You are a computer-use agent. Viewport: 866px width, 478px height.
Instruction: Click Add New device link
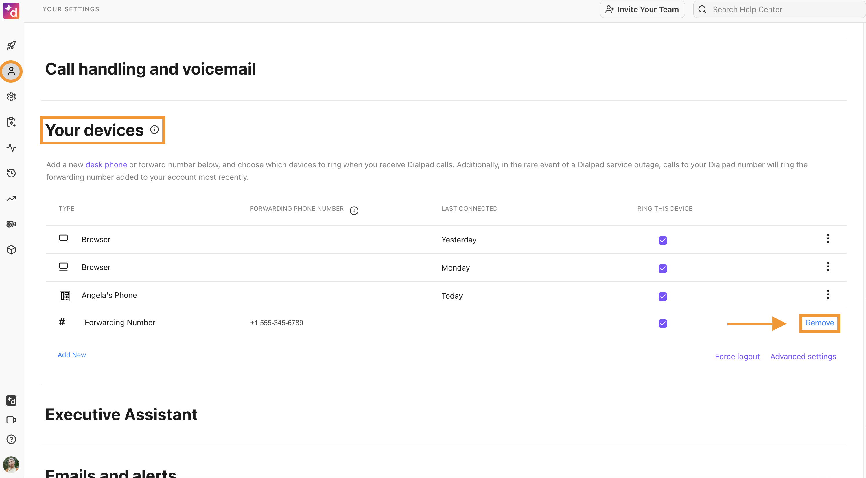[x=72, y=355]
